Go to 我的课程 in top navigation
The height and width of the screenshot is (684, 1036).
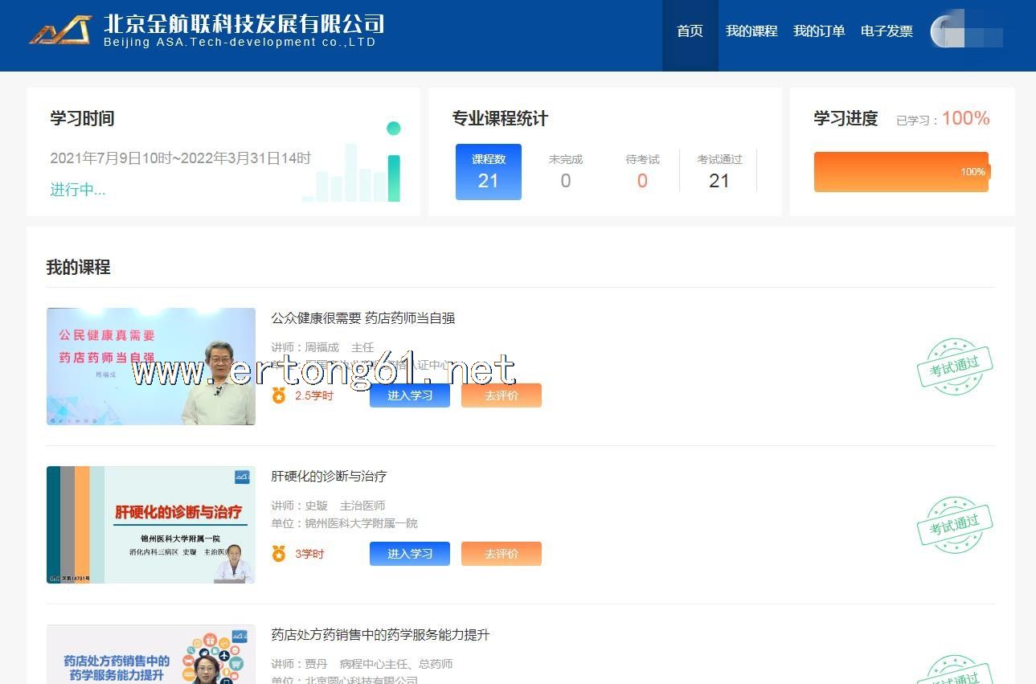tap(751, 31)
